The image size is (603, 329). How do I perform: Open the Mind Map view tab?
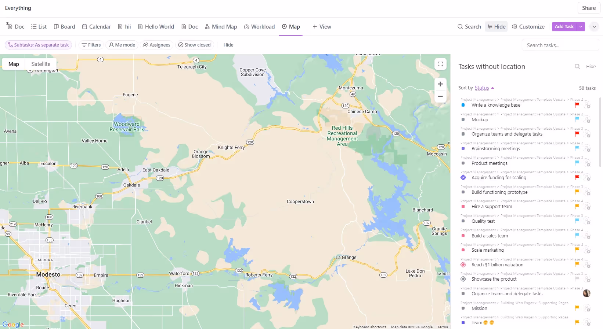221,26
